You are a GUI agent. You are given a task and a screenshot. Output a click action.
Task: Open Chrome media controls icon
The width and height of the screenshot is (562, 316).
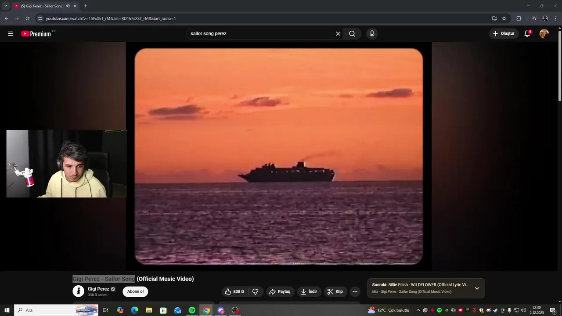point(534,18)
